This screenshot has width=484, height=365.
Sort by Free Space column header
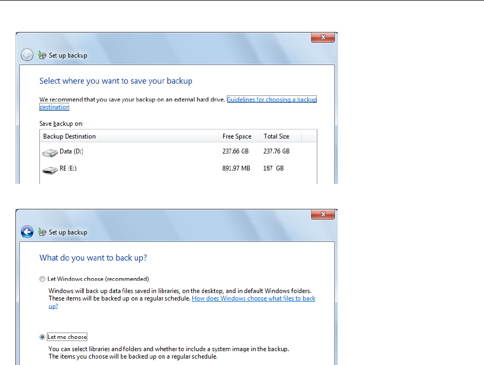pos(240,136)
